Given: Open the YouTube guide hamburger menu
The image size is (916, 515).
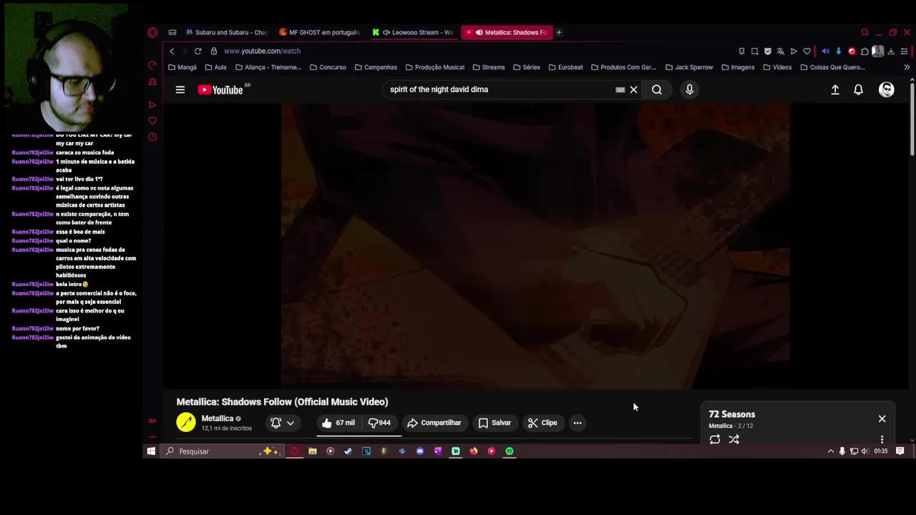Looking at the screenshot, I should point(180,89).
